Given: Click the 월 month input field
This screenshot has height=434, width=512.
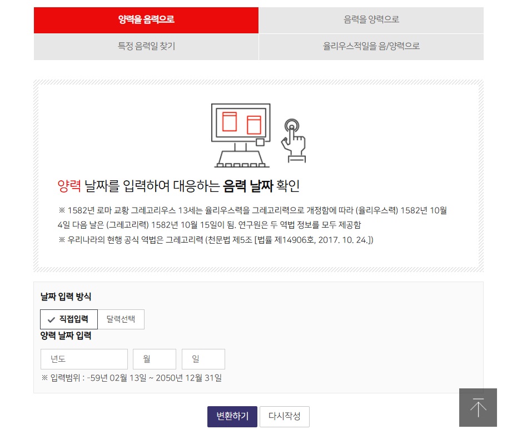Looking at the screenshot, I should click(154, 359).
